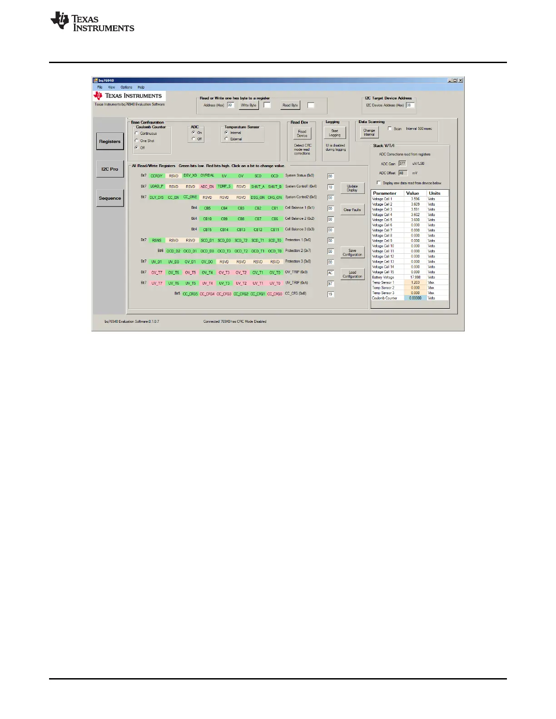The image size is (556, 719).
Task: Toggle the CB10 cell balance bit
Action: [207, 219]
